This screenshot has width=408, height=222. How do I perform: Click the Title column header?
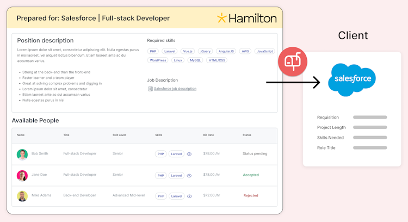click(x=66, y=135)
